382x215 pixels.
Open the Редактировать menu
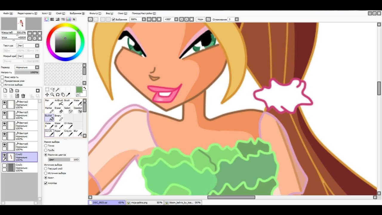[x=27, y=13]
